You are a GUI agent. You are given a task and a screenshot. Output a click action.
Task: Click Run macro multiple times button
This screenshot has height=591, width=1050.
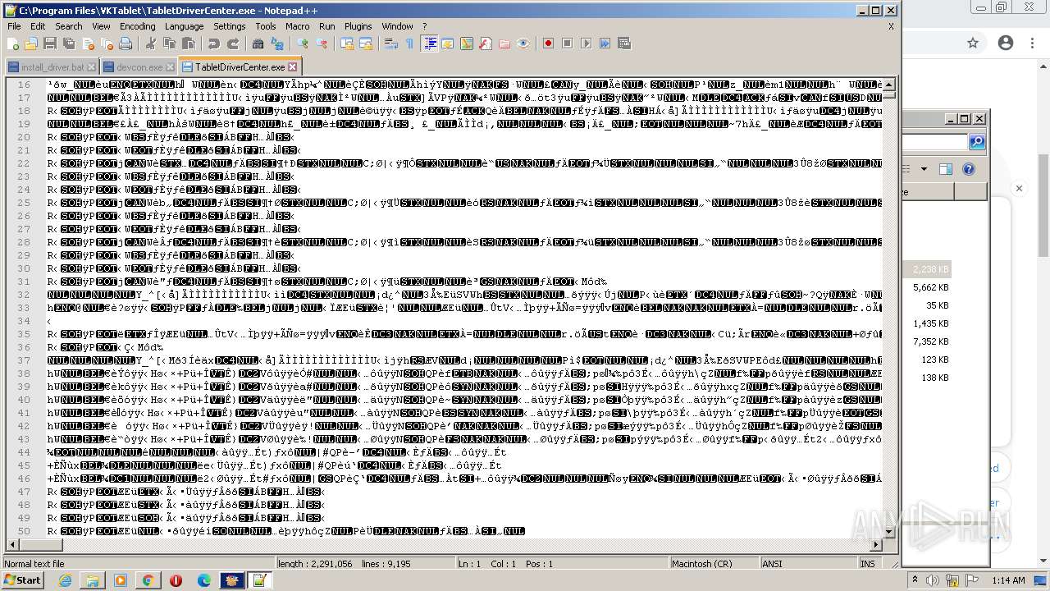tap(605, 44)
